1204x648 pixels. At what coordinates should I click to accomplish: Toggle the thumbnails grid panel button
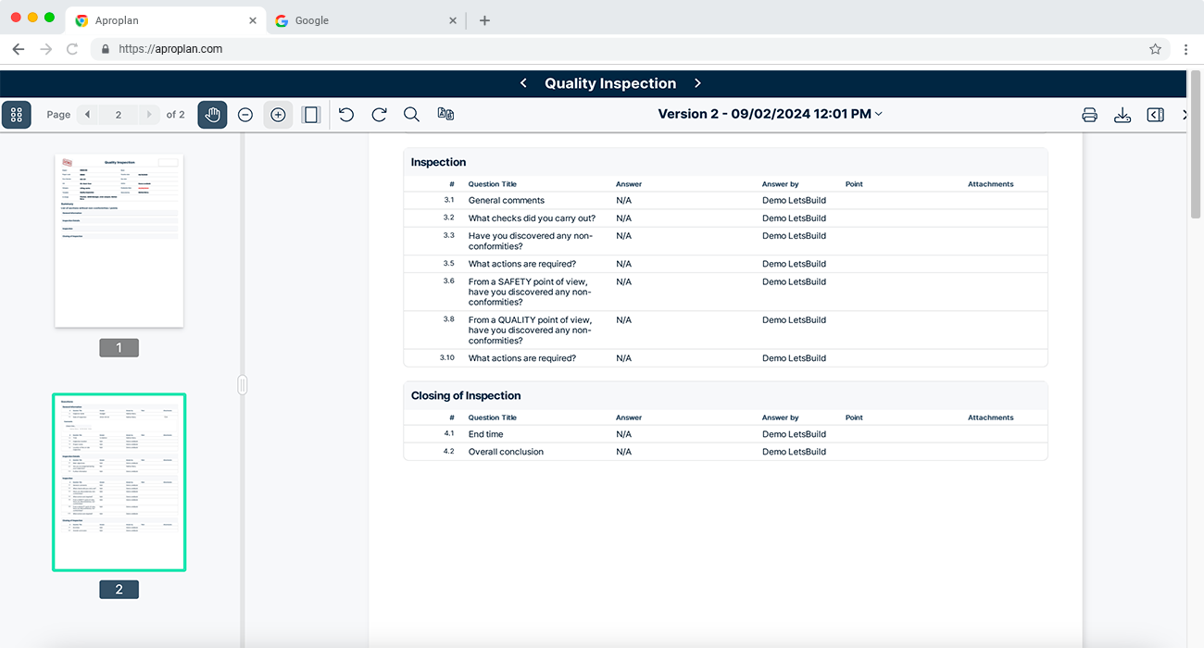click(17, 115)
